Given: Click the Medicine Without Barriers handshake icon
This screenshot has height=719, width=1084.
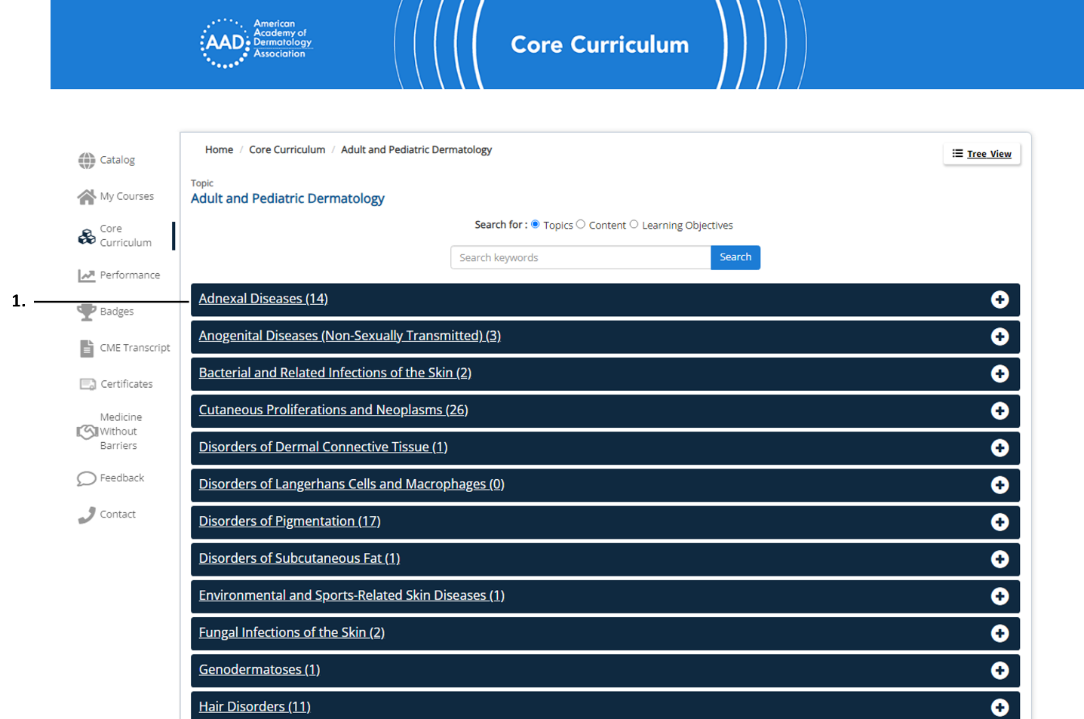Looking at the screenshot, I should (x=88, y=432).
